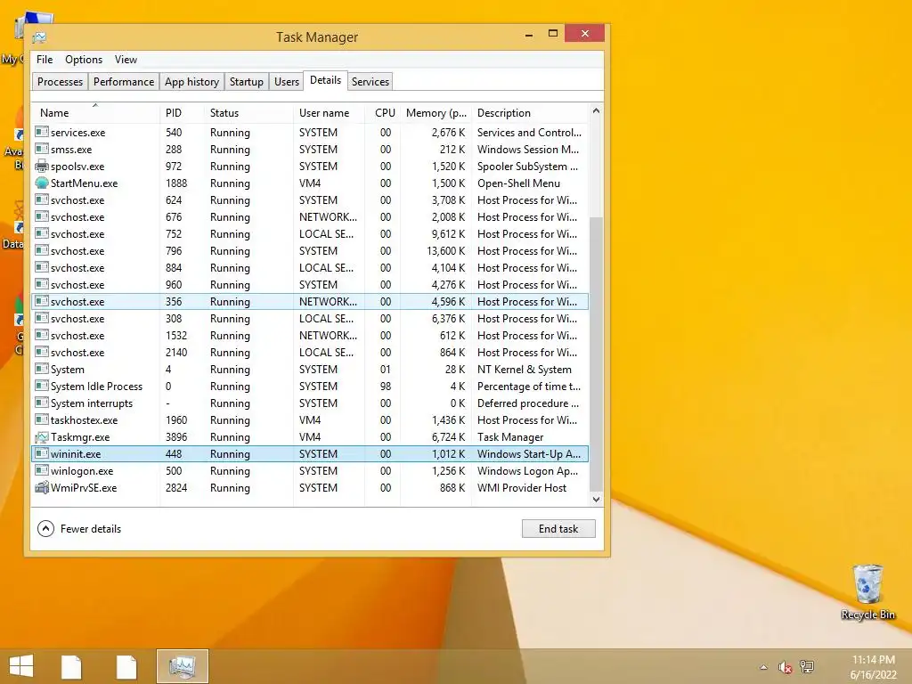Click the Taskmgr.exe process icon

(41, 436)
